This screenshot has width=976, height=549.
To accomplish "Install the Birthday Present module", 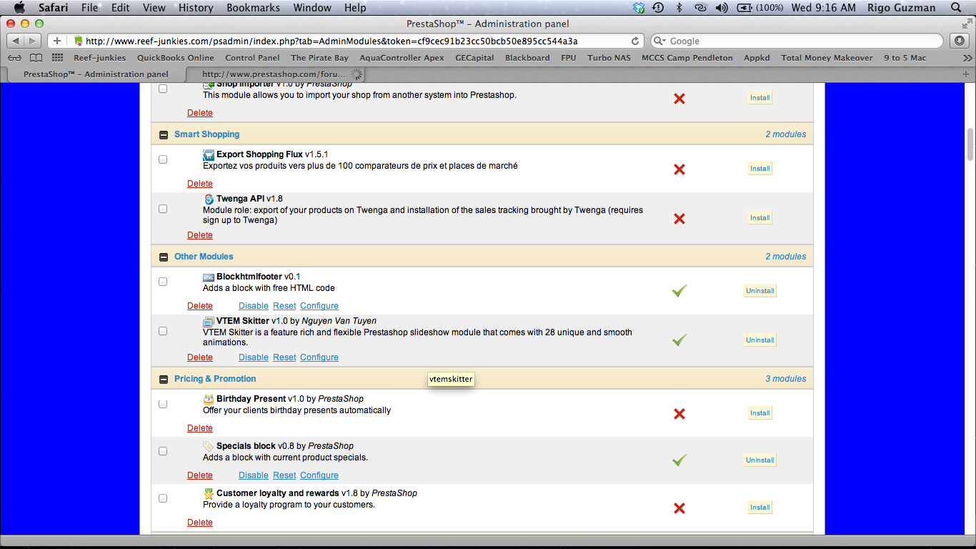I will [760, 413].
